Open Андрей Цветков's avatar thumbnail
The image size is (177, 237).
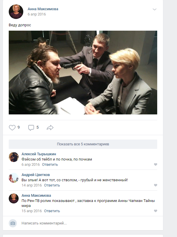(x=14, y=177)
